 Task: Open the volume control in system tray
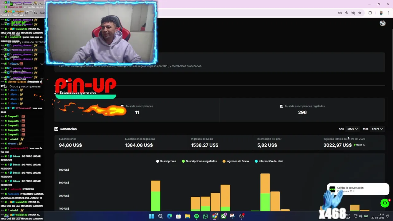[x=360, y=216]
